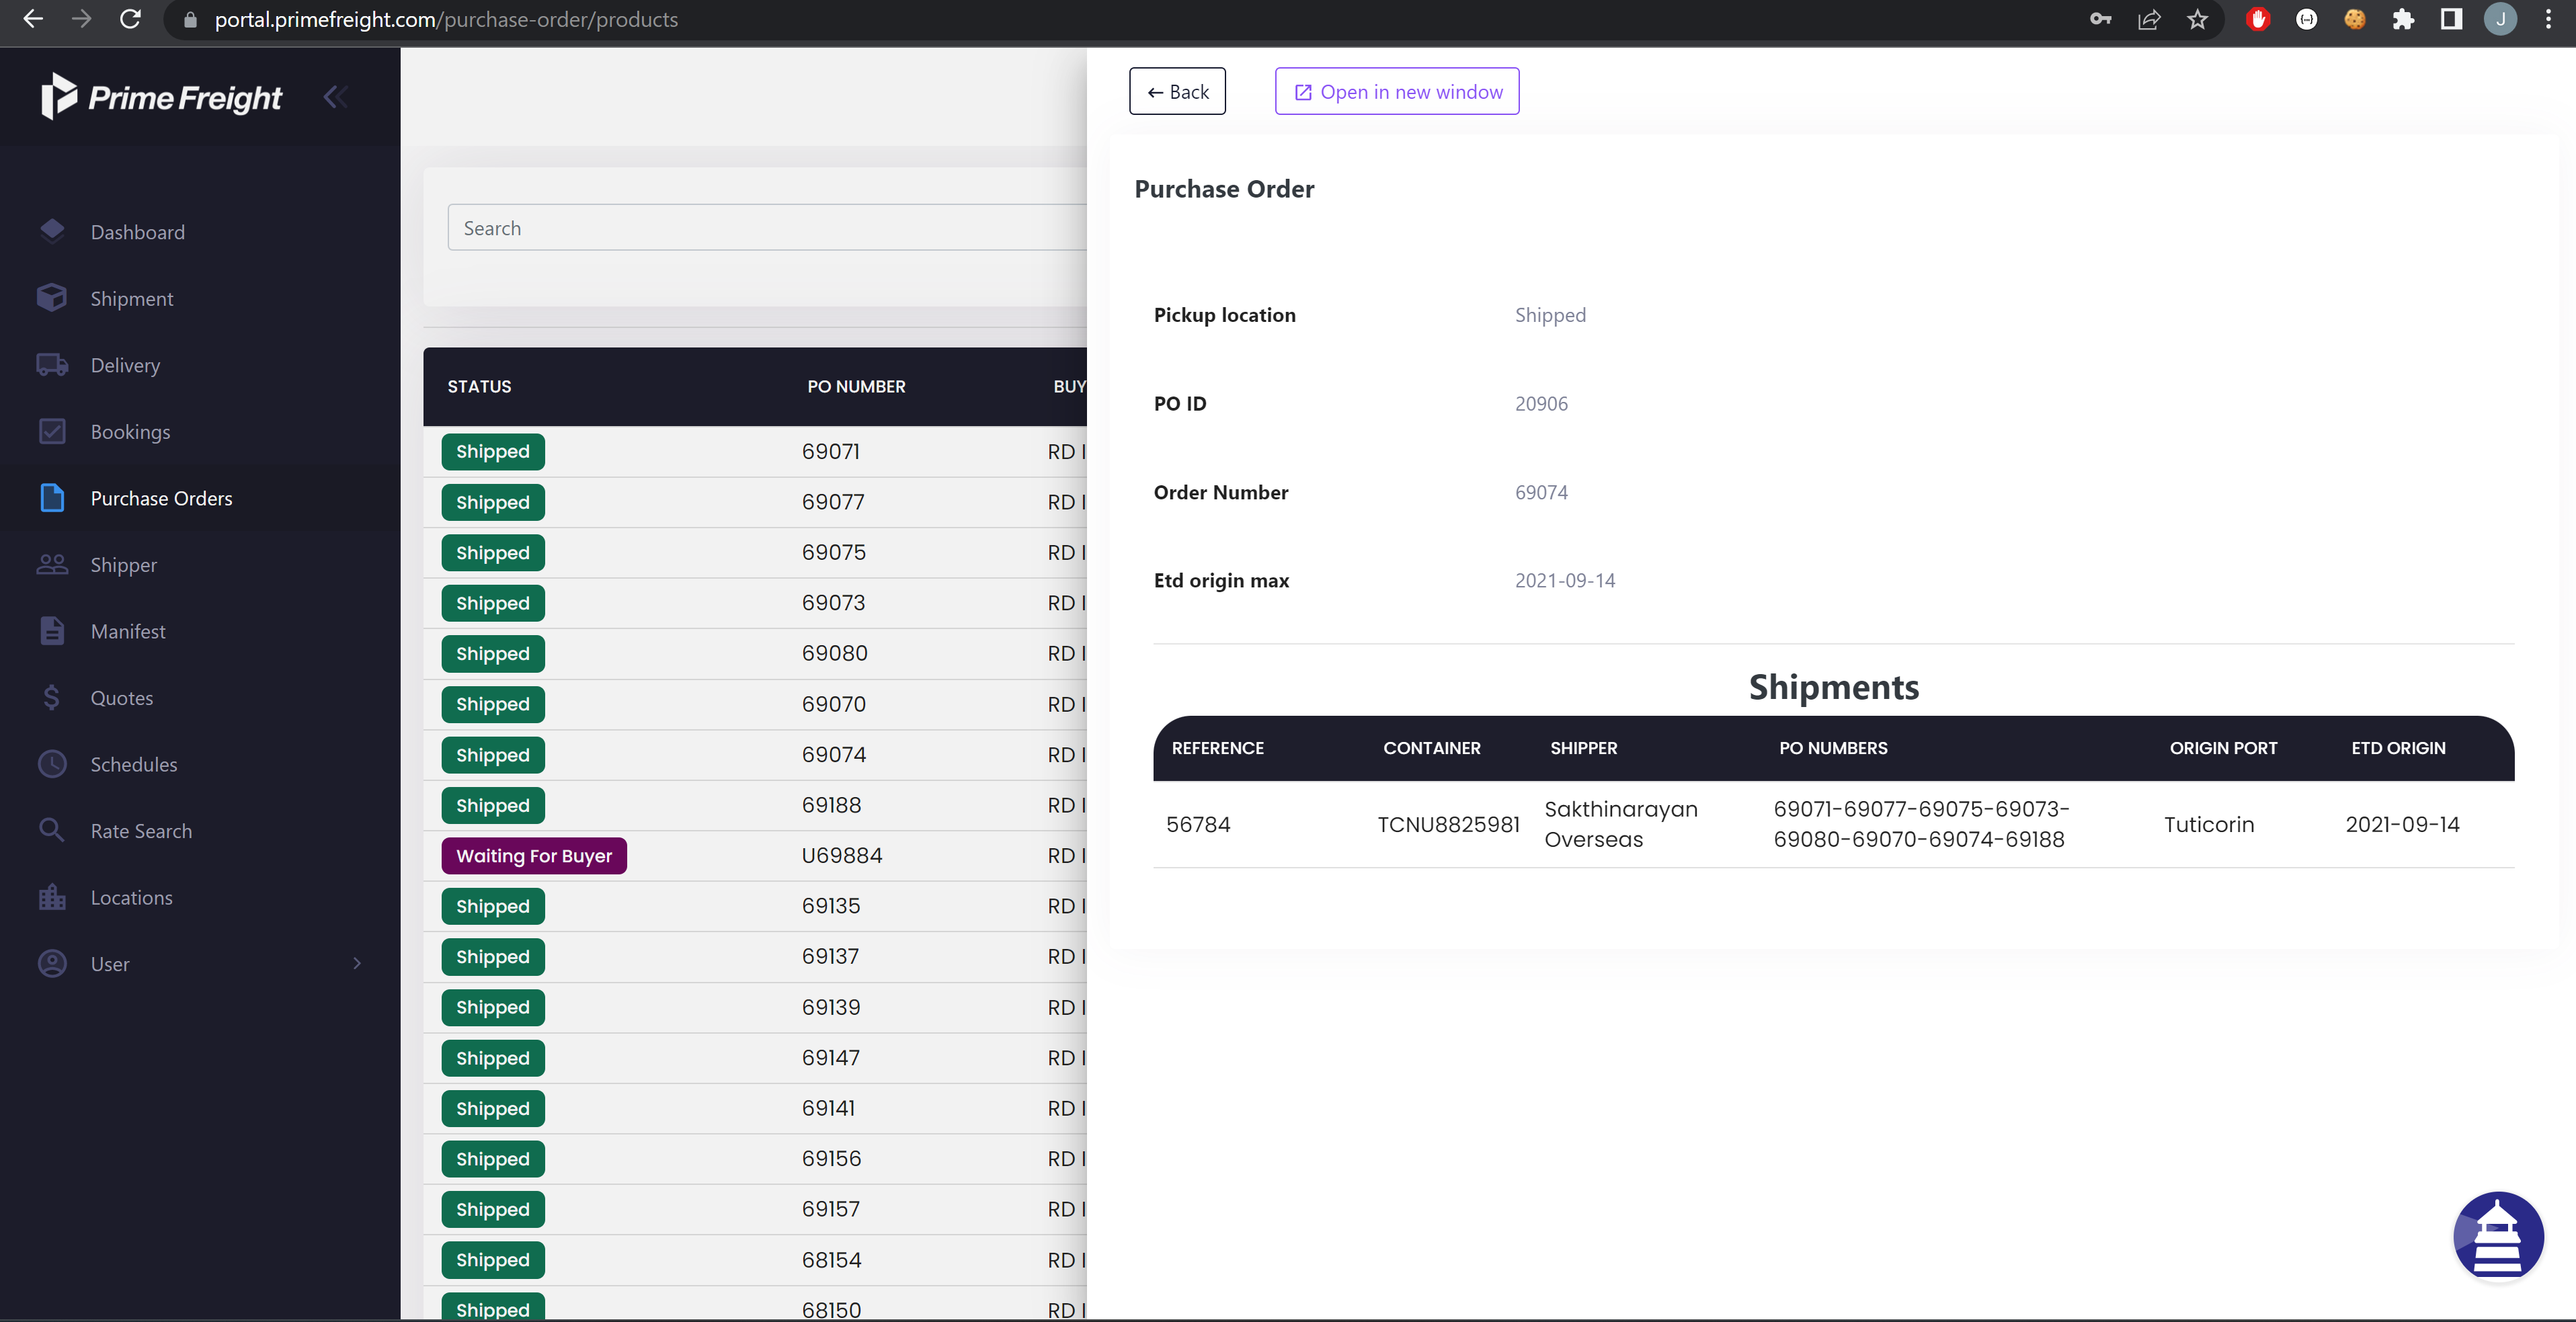This screenshot has width=2576, height=1322.
Task: Click the STATUS column header
Action: tap(479, 386)
